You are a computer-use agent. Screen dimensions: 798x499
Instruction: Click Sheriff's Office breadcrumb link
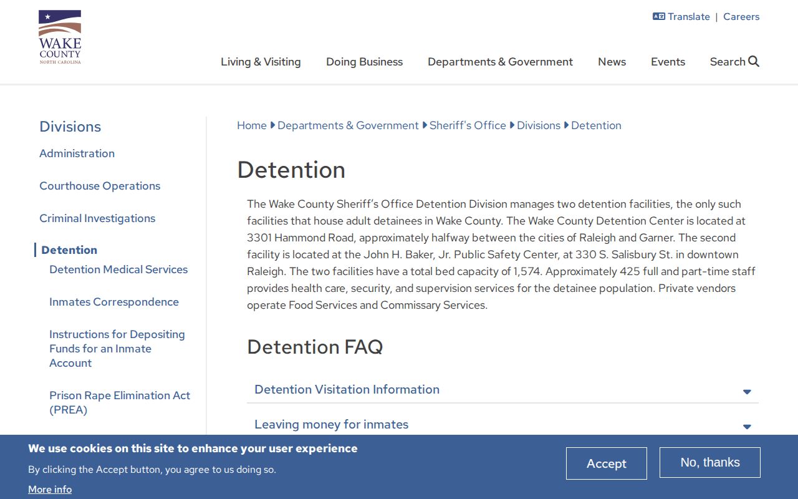click(468, 125)
